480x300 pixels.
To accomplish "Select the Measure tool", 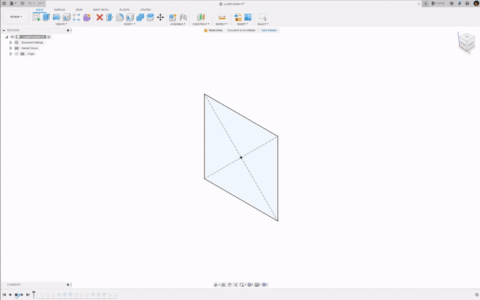I will (x=222, y=17).
